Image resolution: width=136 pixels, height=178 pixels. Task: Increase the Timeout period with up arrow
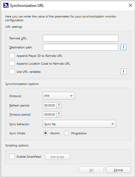[59, 113]
